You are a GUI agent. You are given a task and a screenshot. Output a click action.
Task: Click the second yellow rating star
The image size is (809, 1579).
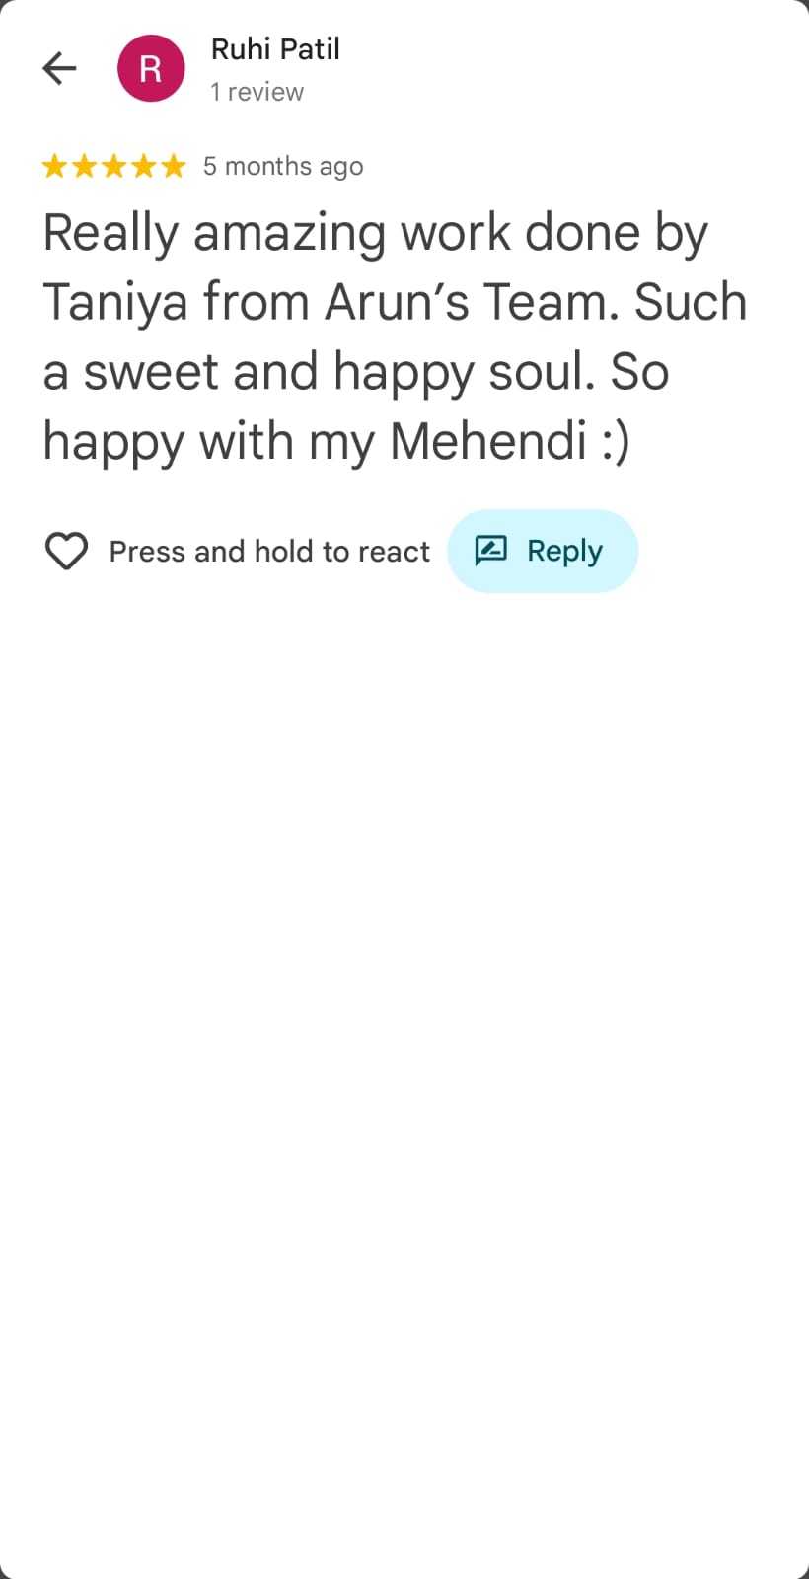tap(84, 166)
